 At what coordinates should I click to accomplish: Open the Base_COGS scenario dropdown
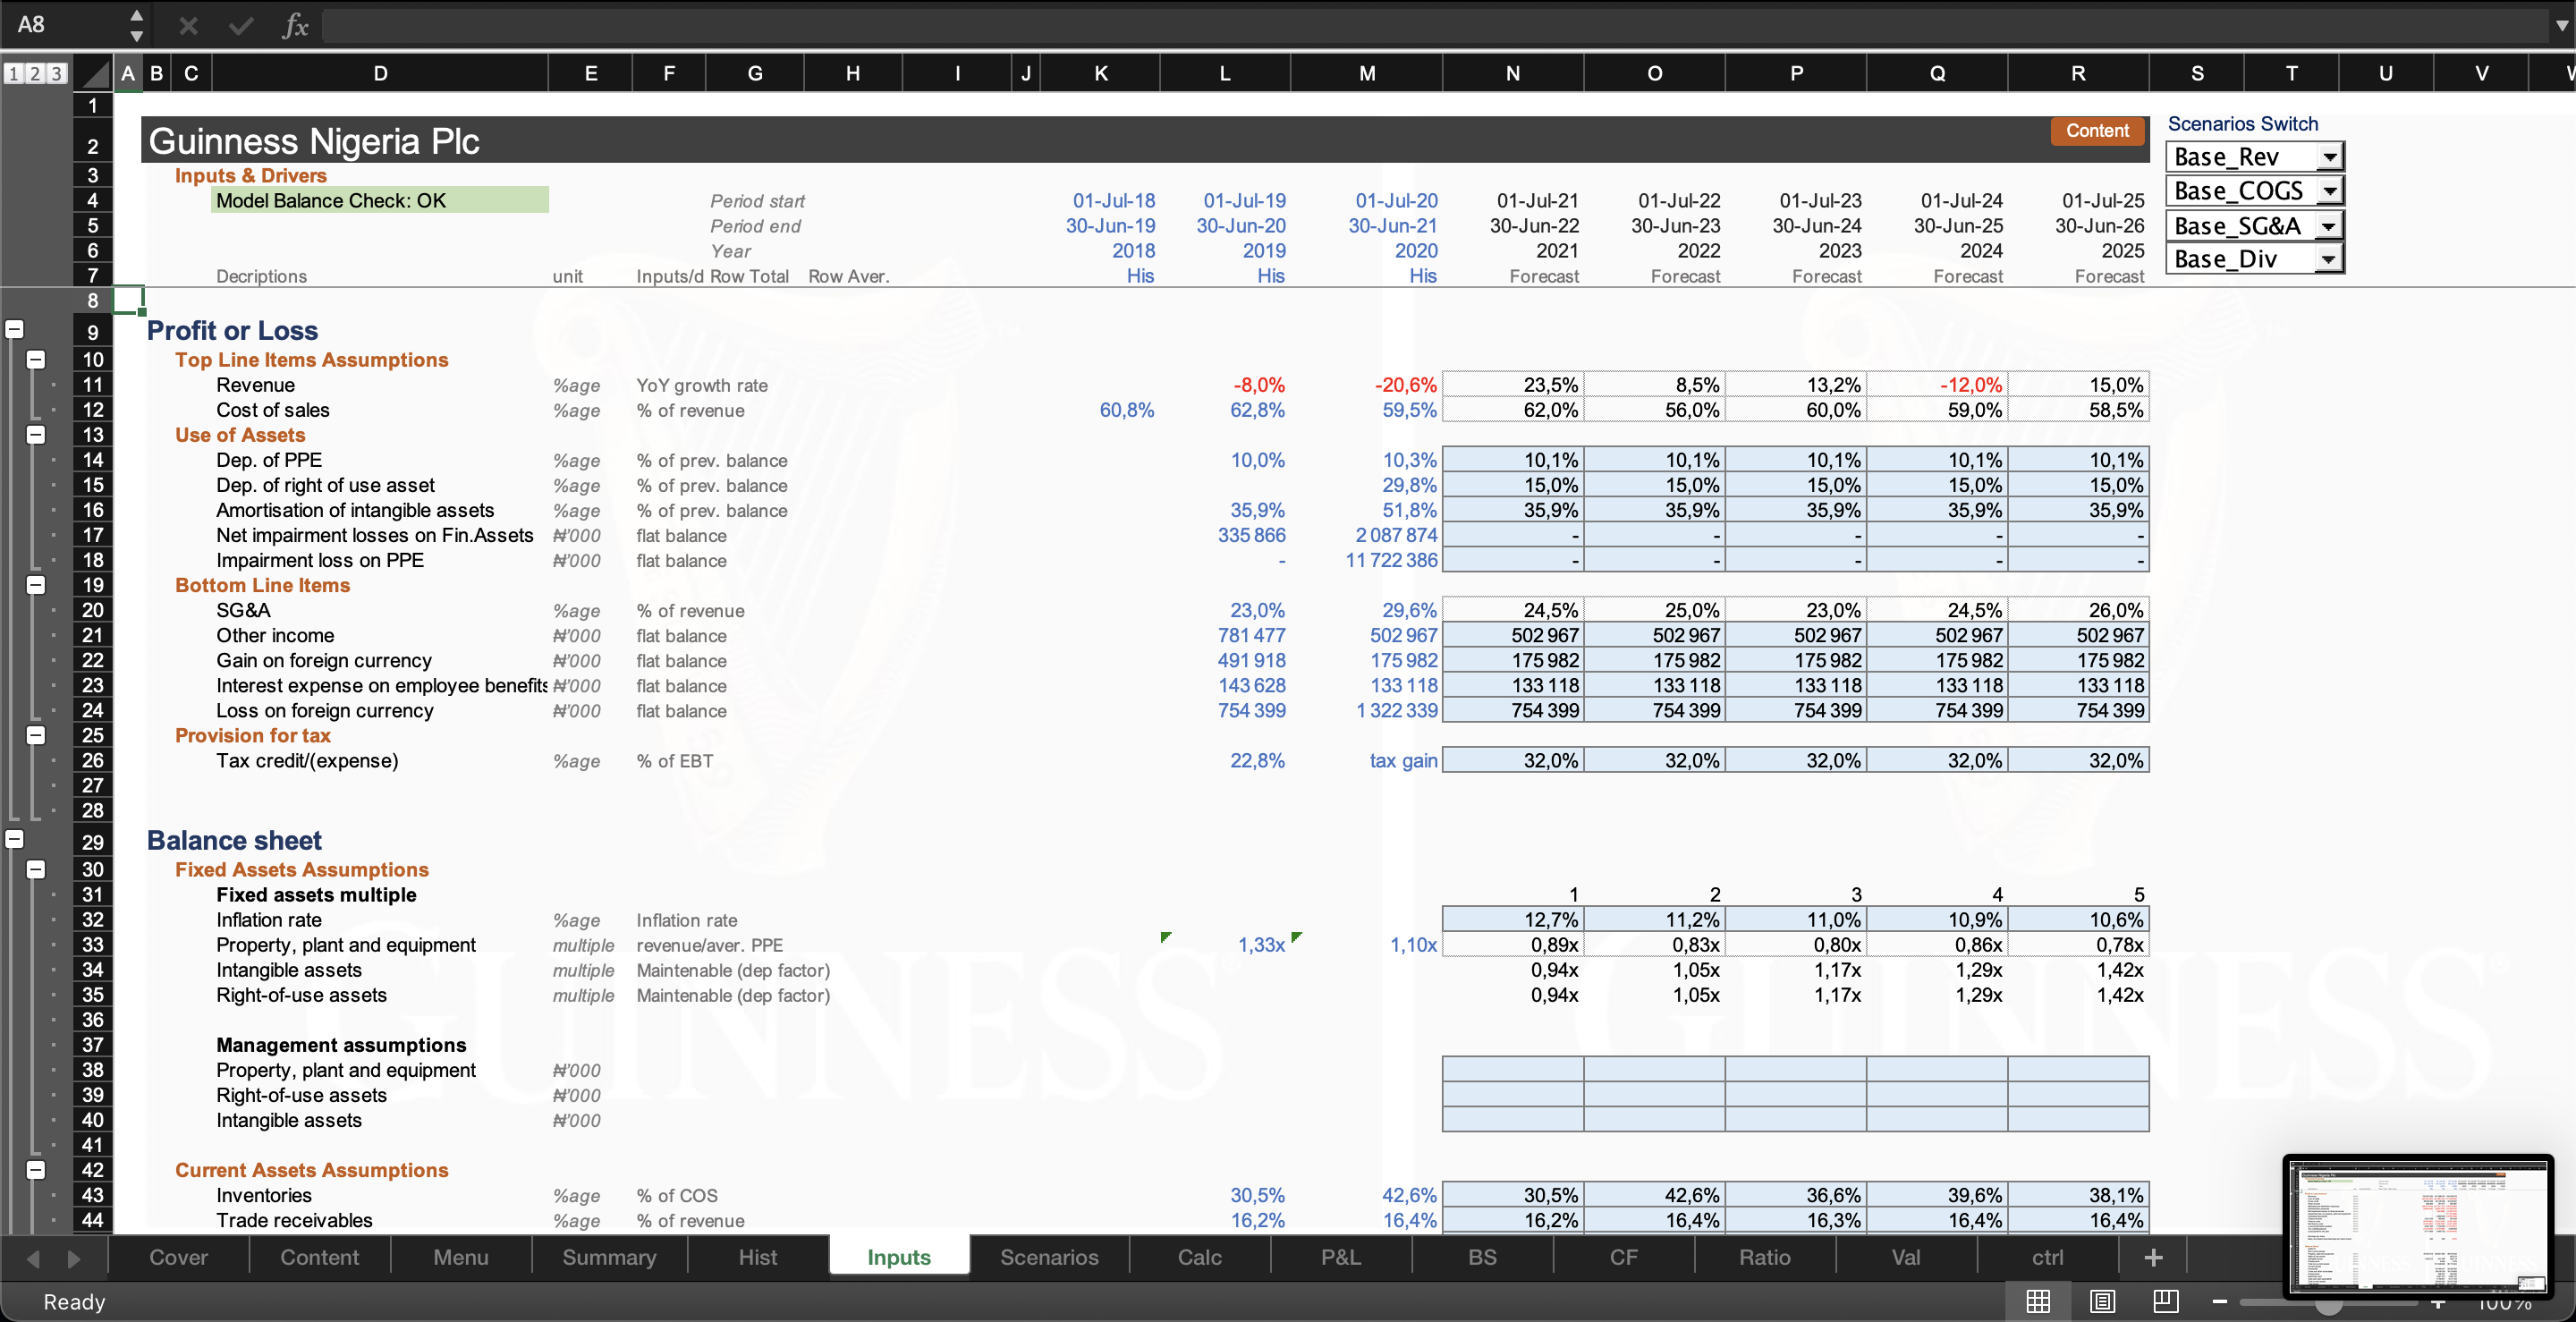[2330, 191]
